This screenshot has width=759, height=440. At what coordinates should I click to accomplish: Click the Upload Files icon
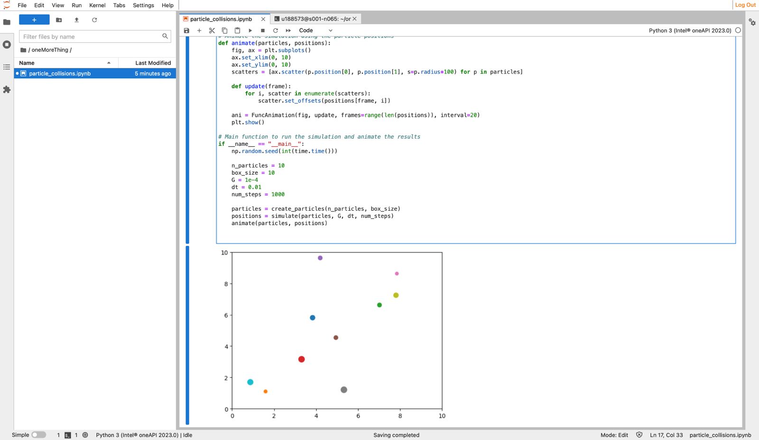click(x=76, y=20)
